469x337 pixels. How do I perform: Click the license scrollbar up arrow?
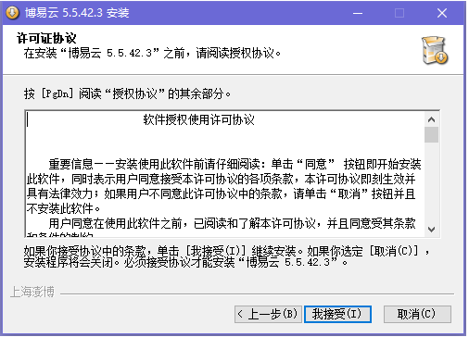431,119
